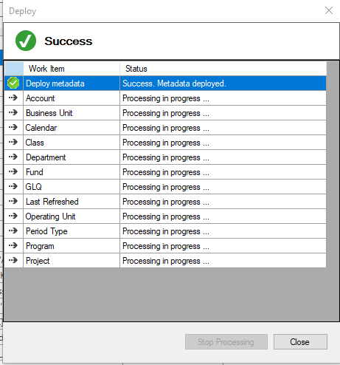The height and width of the screenshot is (365, 340).
Task: Select the Deploy metadata work item row
Action: (165, 83)
